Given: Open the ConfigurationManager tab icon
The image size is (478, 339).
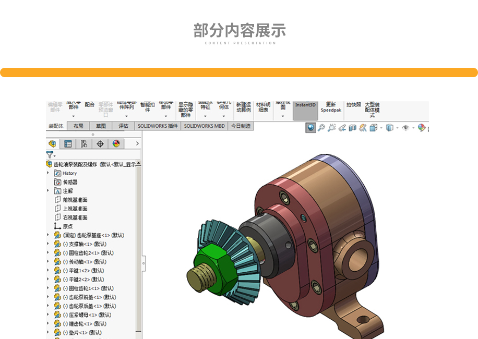Looking at the screenshot, I should [84, 144].
